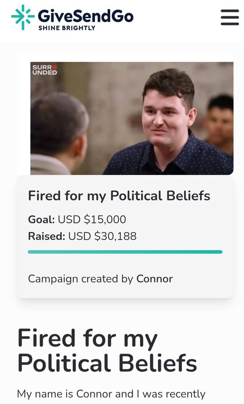Open the campaign cover photo
Image resolution: width=244 pixels, height=404 pixels.
(132, 118)
